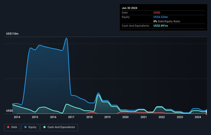211x135 pixels.
Task: Click the teal Cash And Equivalents legend dot
Action: tap(44, 127)
